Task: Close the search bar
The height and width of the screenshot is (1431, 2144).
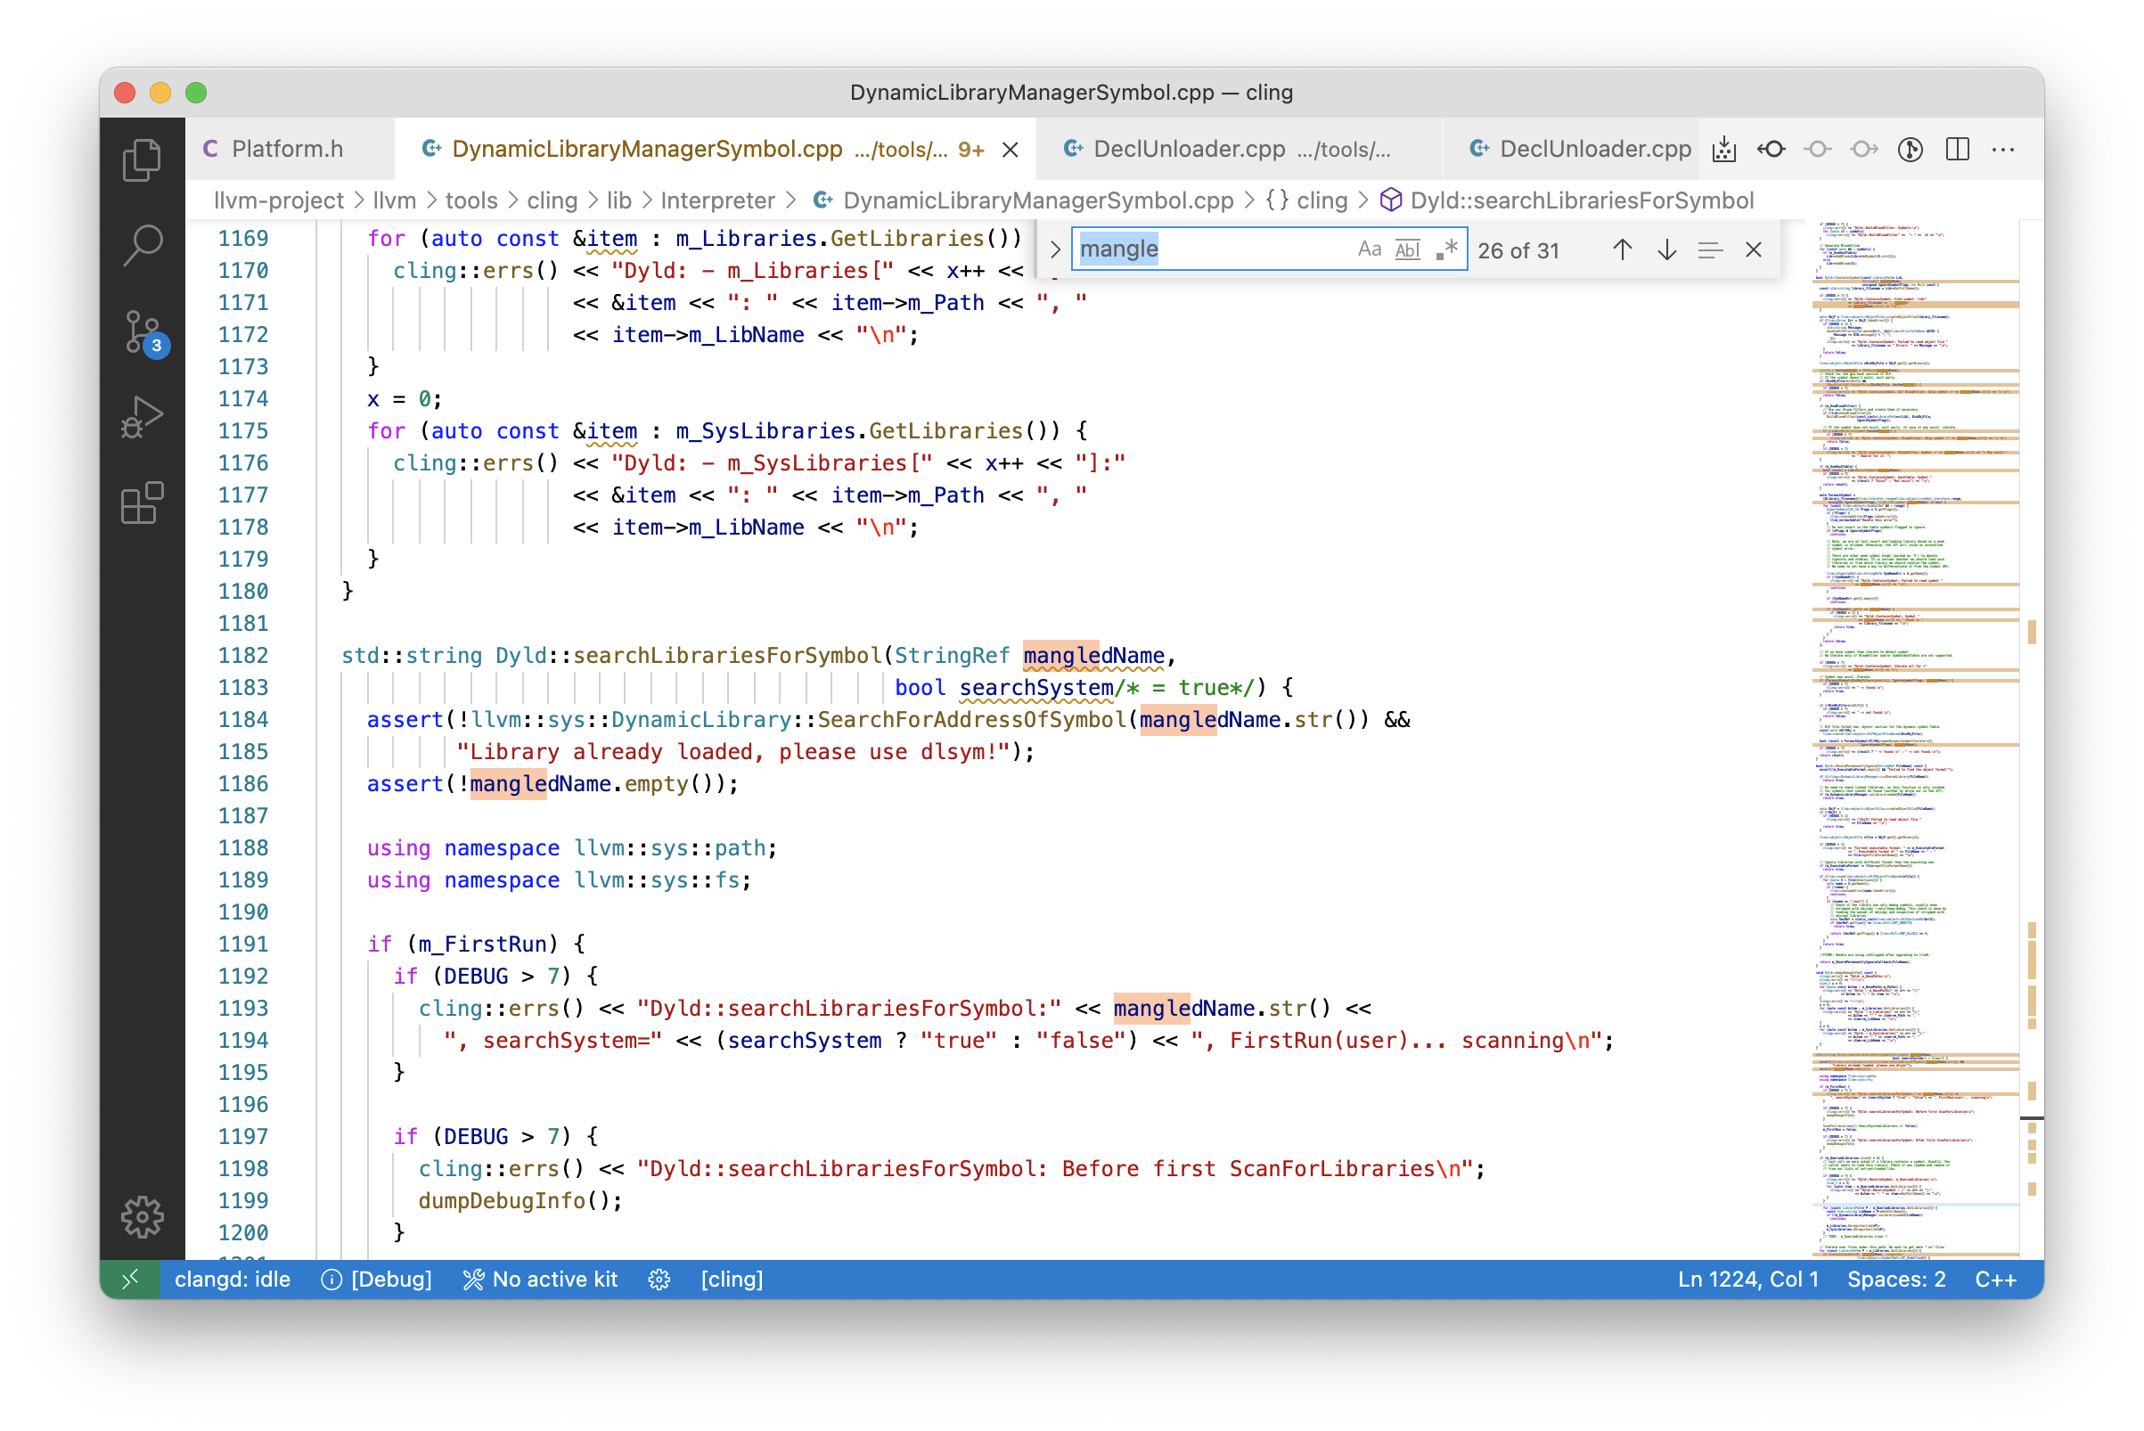Action: [x=1751, y=249]
